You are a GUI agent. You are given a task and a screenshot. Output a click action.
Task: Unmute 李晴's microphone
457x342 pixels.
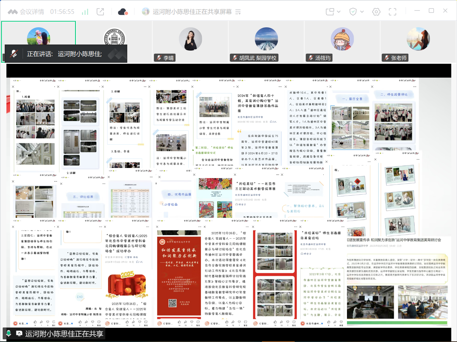pos(158,57)
